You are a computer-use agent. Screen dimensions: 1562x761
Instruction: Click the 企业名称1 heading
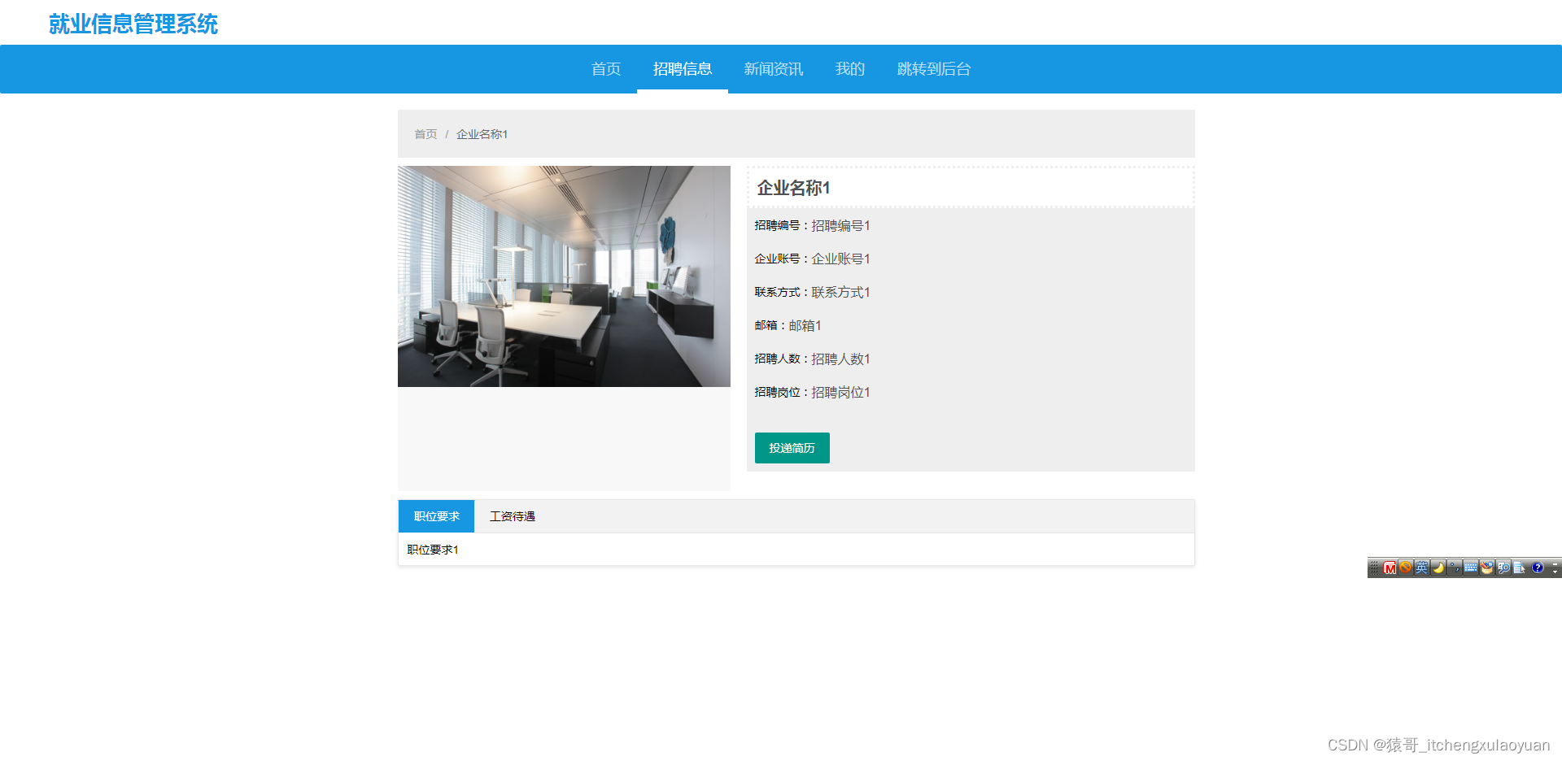pos(794,188)
